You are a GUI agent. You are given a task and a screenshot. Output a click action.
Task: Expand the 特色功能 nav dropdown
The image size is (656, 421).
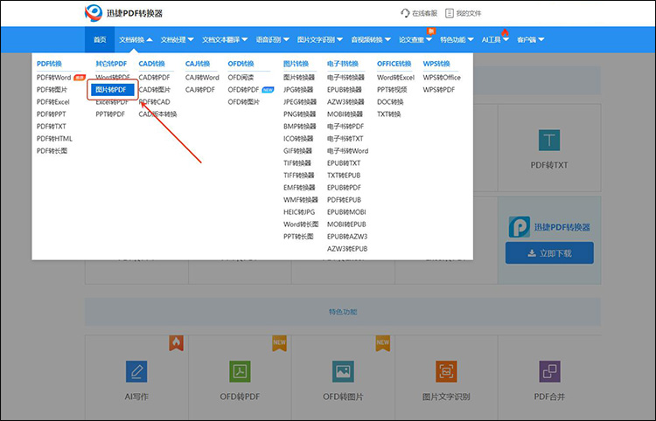[457, 39]
